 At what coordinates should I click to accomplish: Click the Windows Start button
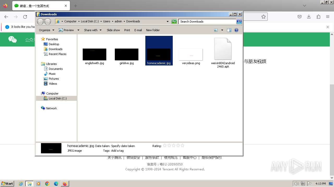(7, 183)
